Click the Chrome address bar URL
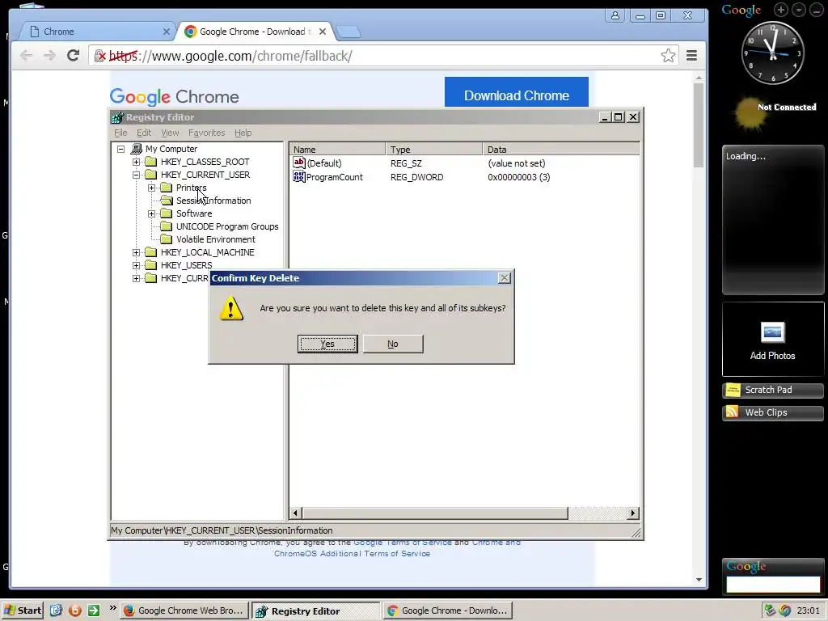This screenshot has width=828, height=621. point(230,56)
